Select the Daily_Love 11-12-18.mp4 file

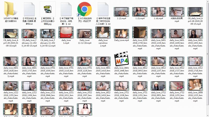coord(84,33)
